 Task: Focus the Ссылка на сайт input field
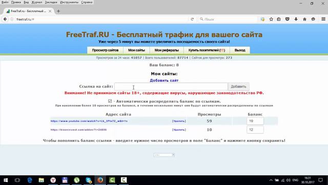click(x=171, y=86)
